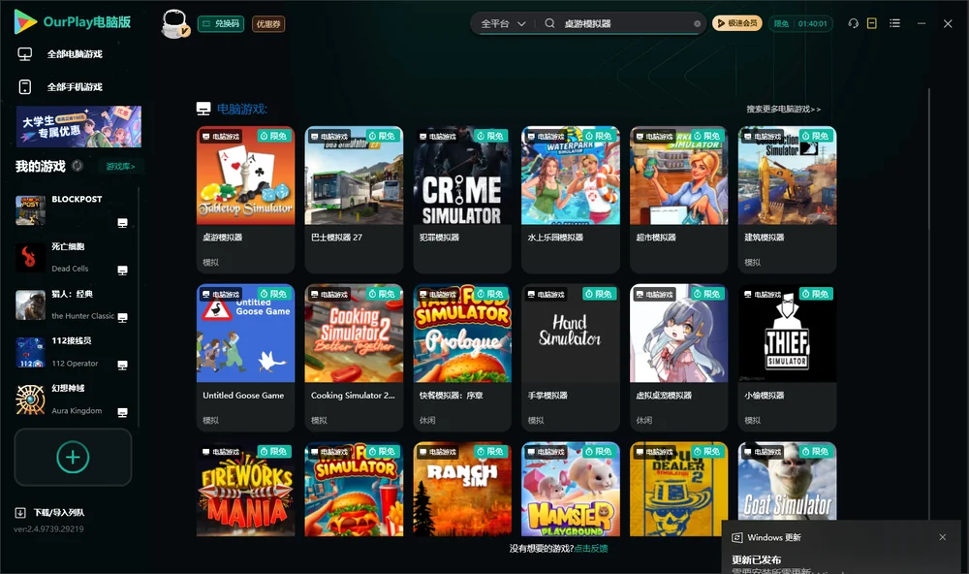Open the 游戏库> link

[x=120, y=167]
